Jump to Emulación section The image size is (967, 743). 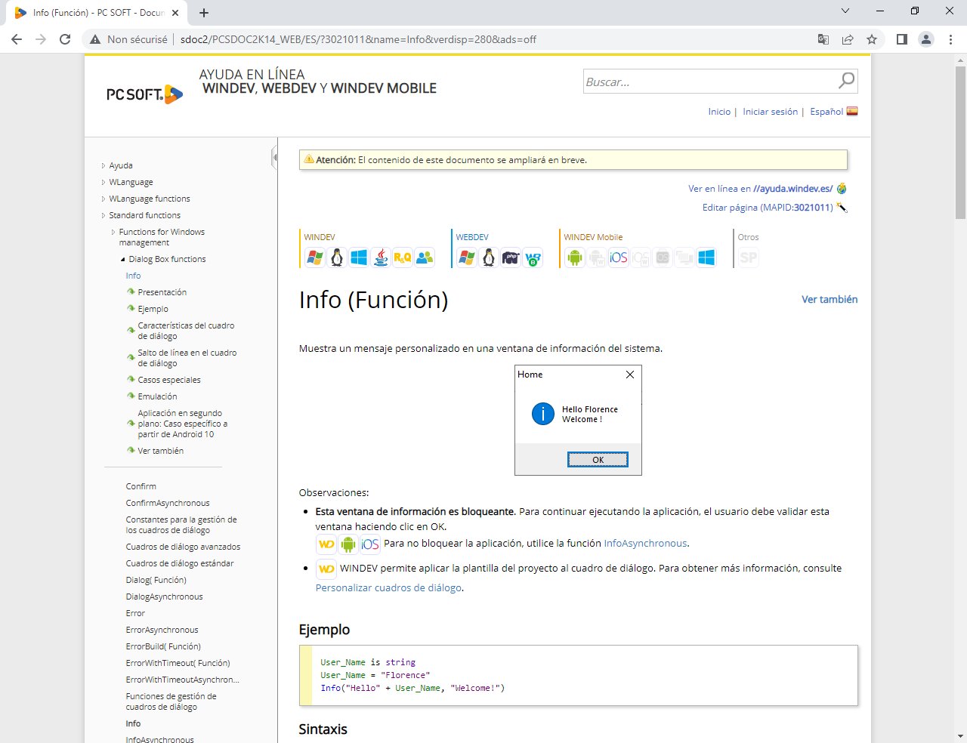(x=157, y=396)
